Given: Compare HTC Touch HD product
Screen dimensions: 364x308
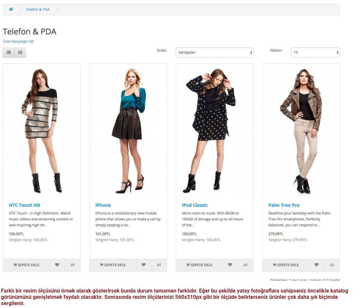Looking at the screenshot, I should (x=73, y=265).
